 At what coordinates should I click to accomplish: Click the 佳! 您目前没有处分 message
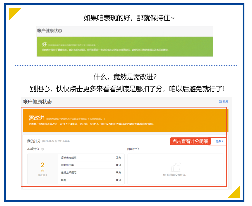(x=175, y=175)
